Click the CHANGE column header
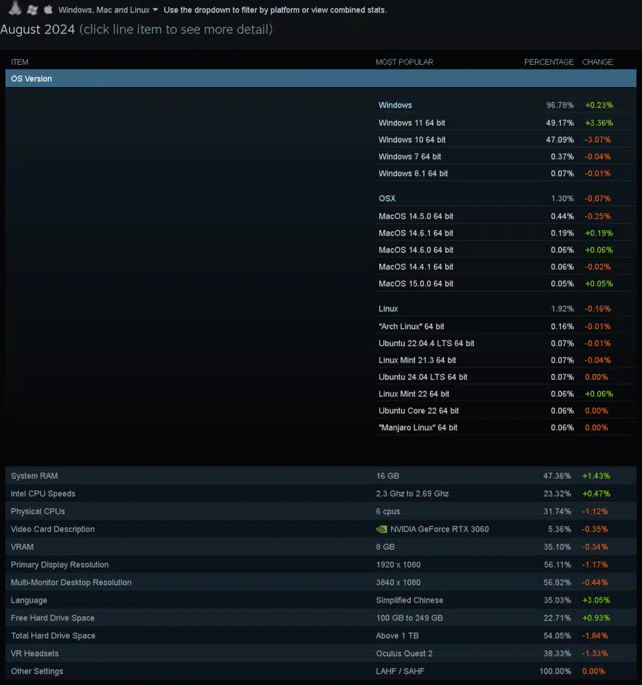This screenshot has height=685, width=642. click(597, 62)
